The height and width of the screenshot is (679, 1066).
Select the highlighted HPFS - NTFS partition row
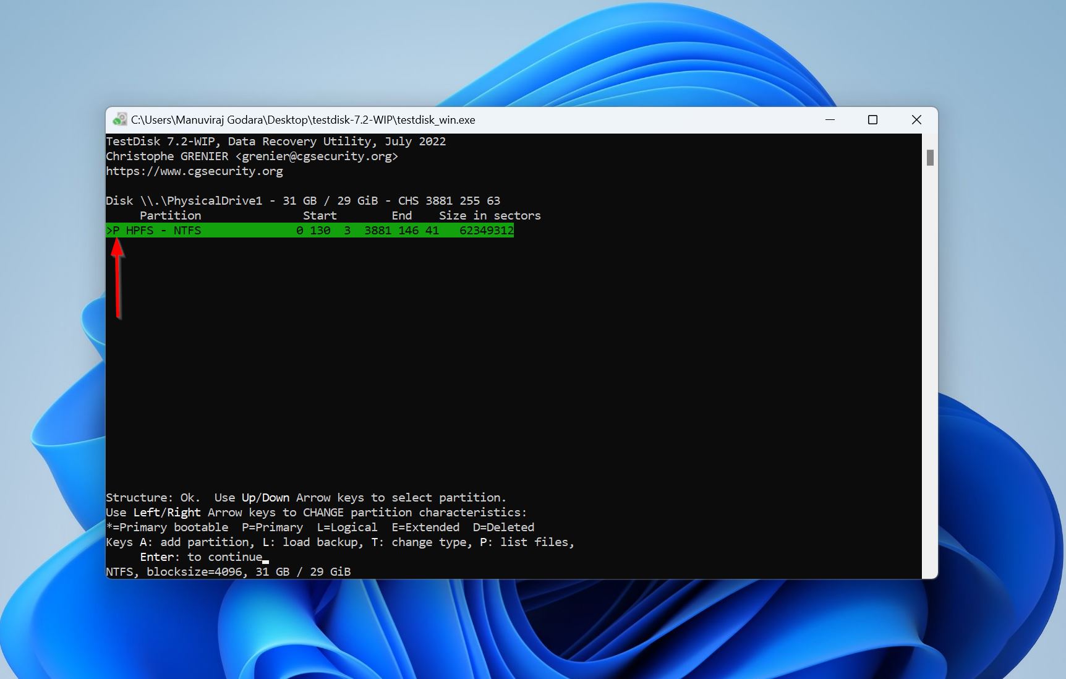[x=310, y=230]
